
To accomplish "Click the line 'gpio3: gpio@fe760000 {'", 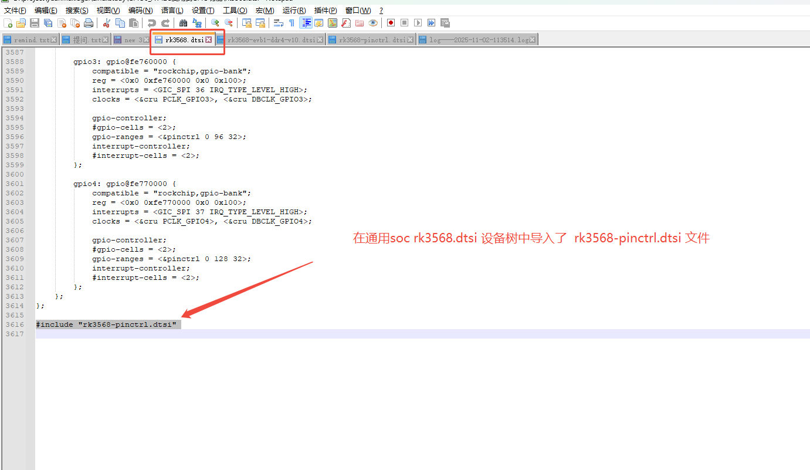I will [125, 62].
